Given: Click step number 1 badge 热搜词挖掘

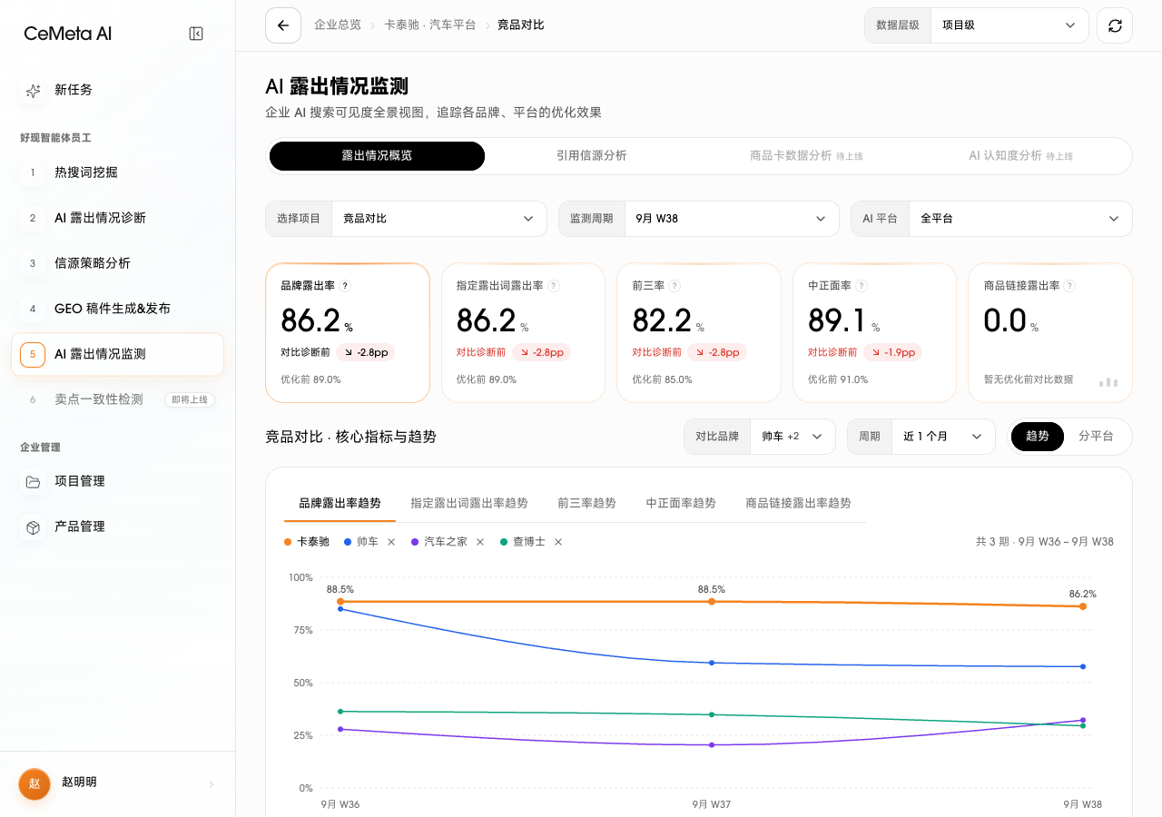Looking at the screenshot, I should pos(33,172).
